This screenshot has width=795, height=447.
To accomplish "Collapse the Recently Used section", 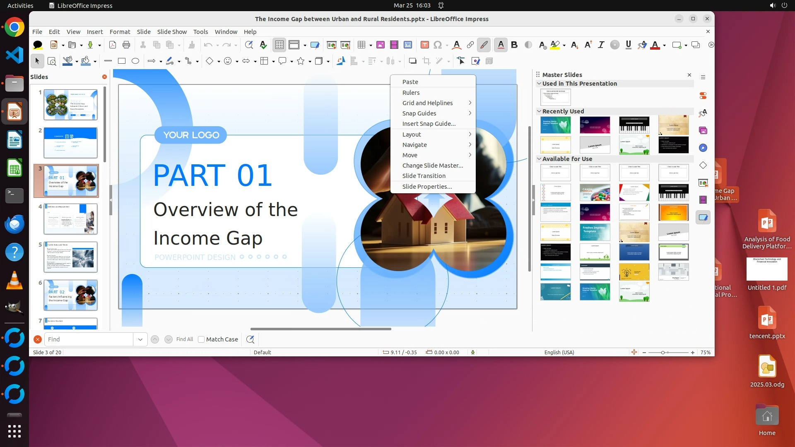I will (x=539, y=111).
